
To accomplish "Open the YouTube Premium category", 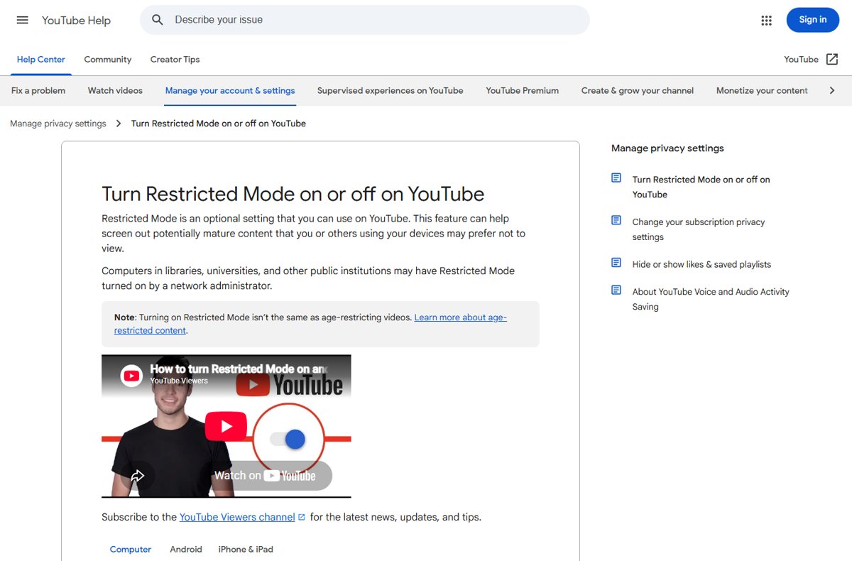I will point(523,91).
